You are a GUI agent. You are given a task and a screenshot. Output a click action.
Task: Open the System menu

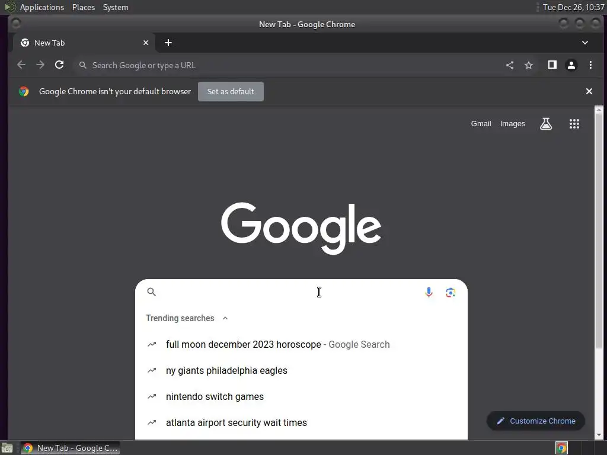(116, 7)
